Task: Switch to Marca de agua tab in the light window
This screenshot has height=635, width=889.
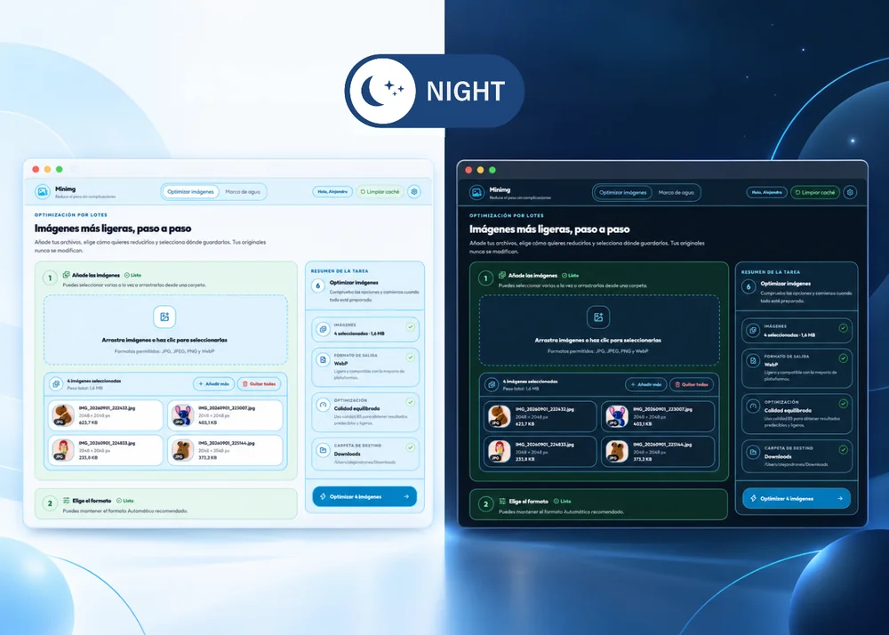Action: click(x=243, y=191)
